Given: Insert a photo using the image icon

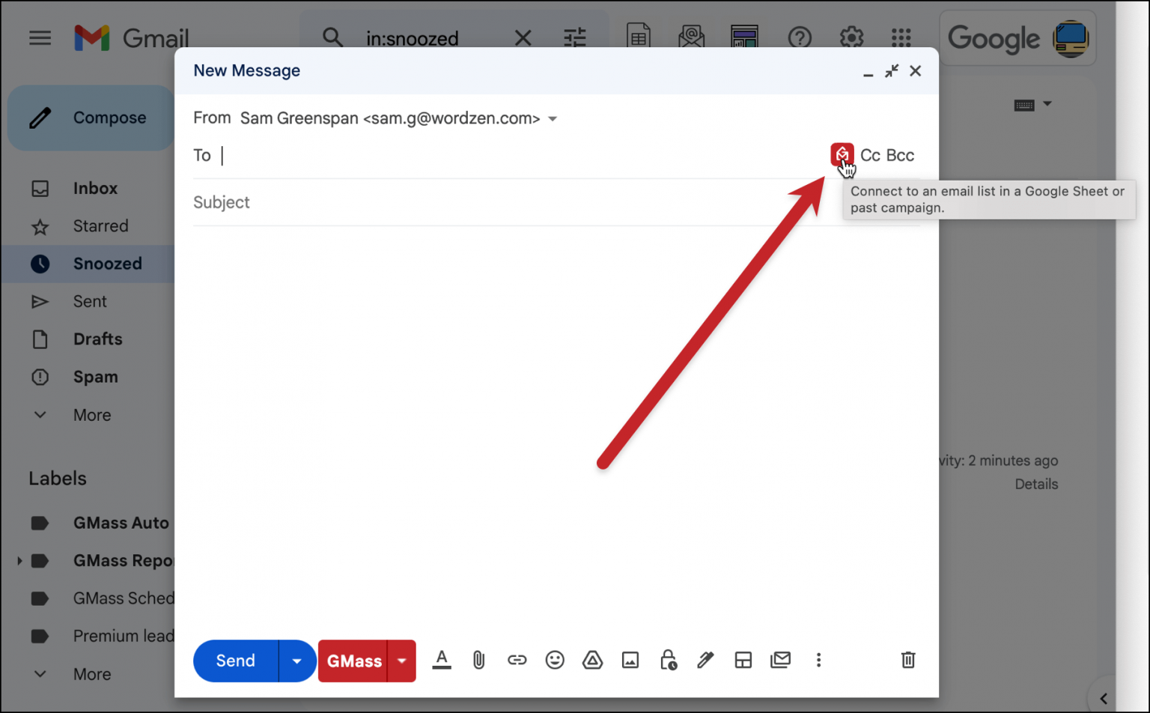Looking at the screenshot, I should click(630, 661).
